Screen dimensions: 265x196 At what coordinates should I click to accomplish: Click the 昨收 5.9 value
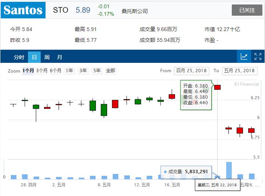click(20, 40)
